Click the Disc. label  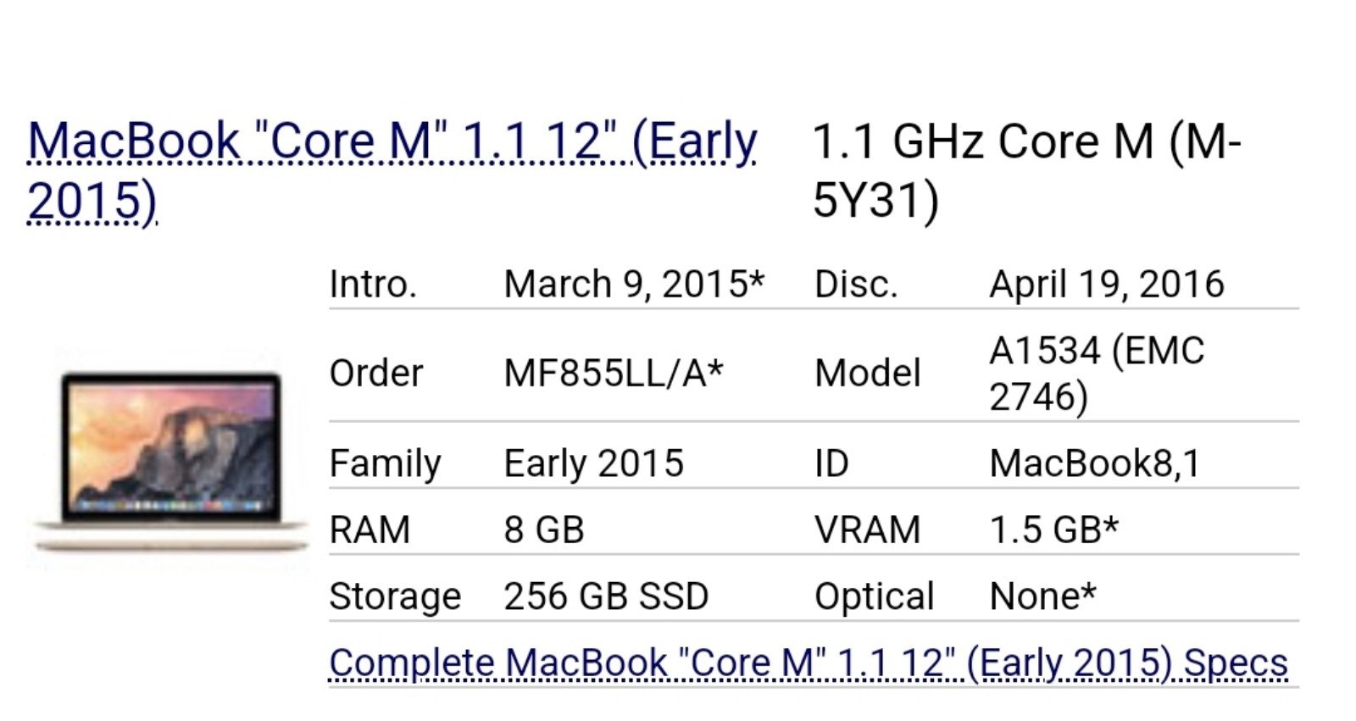[855, 284]
